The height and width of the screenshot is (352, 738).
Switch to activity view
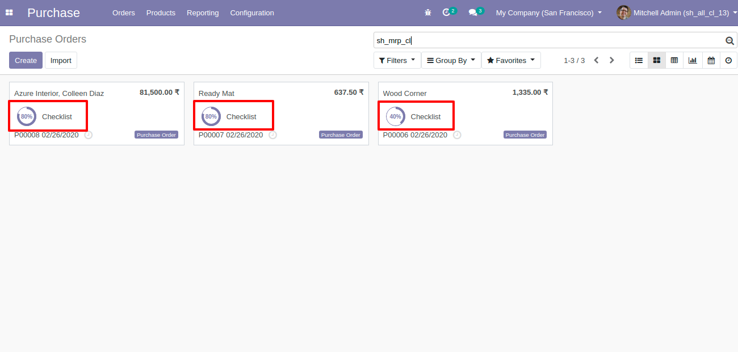pyautogui.click(x=728, y=60)
